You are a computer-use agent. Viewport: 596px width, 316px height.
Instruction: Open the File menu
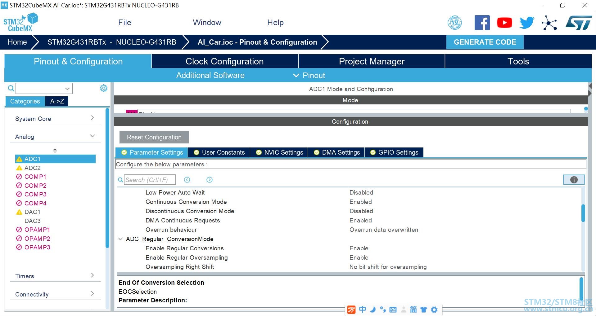[125, 23]
